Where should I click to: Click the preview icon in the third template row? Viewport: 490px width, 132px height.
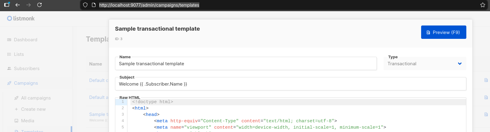click(486, 114)
